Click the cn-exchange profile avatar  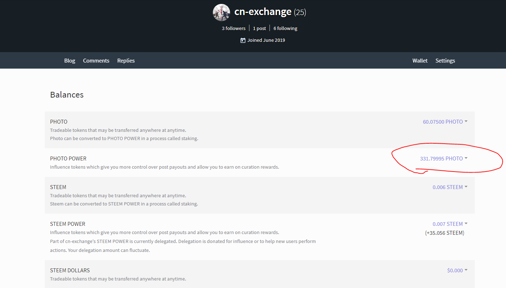pyautogui.click(x=221, y=13)
